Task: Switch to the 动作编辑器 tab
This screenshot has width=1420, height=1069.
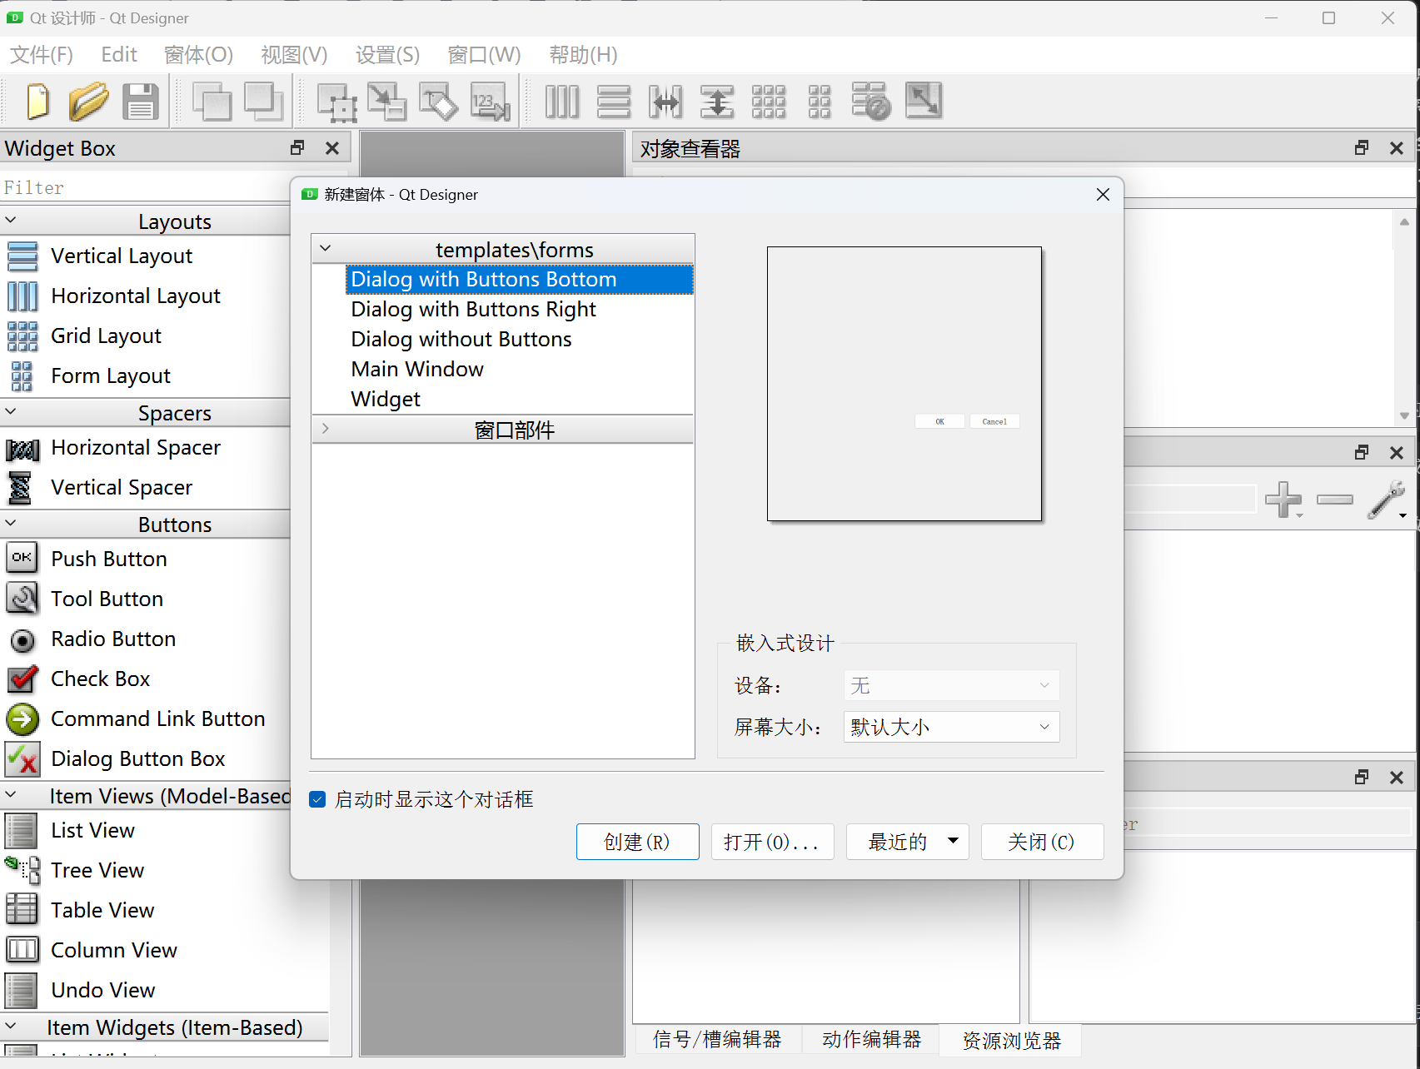Action: point(871,1040)
